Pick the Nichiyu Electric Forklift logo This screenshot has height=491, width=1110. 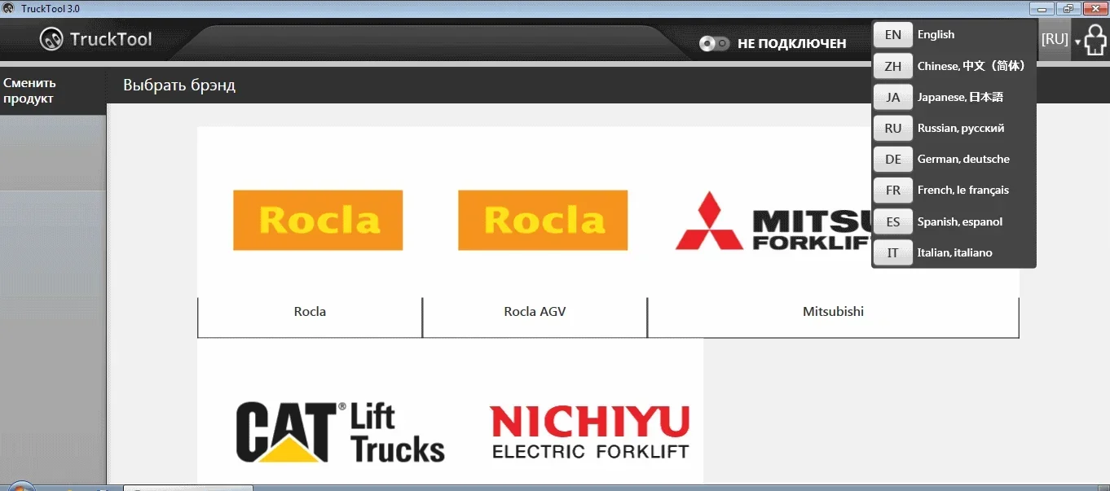(x=590, y=432)
